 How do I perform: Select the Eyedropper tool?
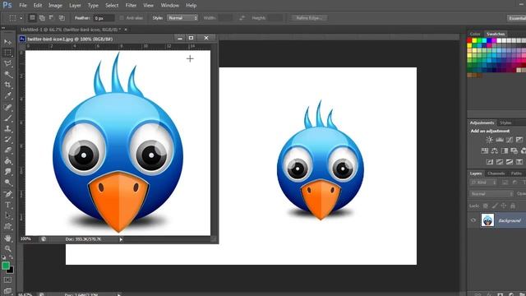7,96
